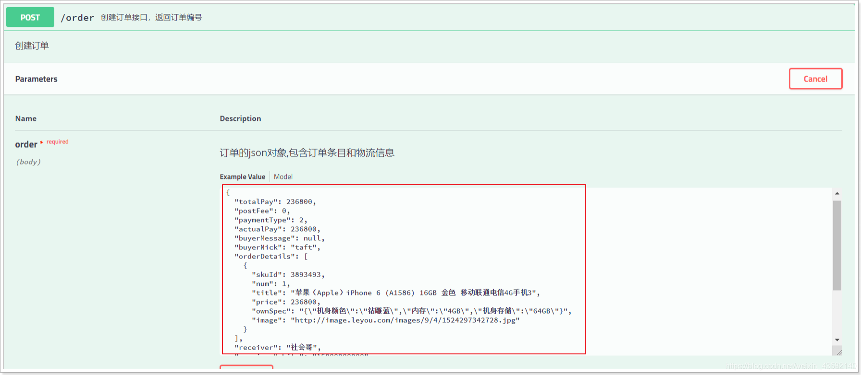Click the textarea scrollbar down arrow
Image resolution: width=861 pixels, height=375 pixels.
pos(837,340)
